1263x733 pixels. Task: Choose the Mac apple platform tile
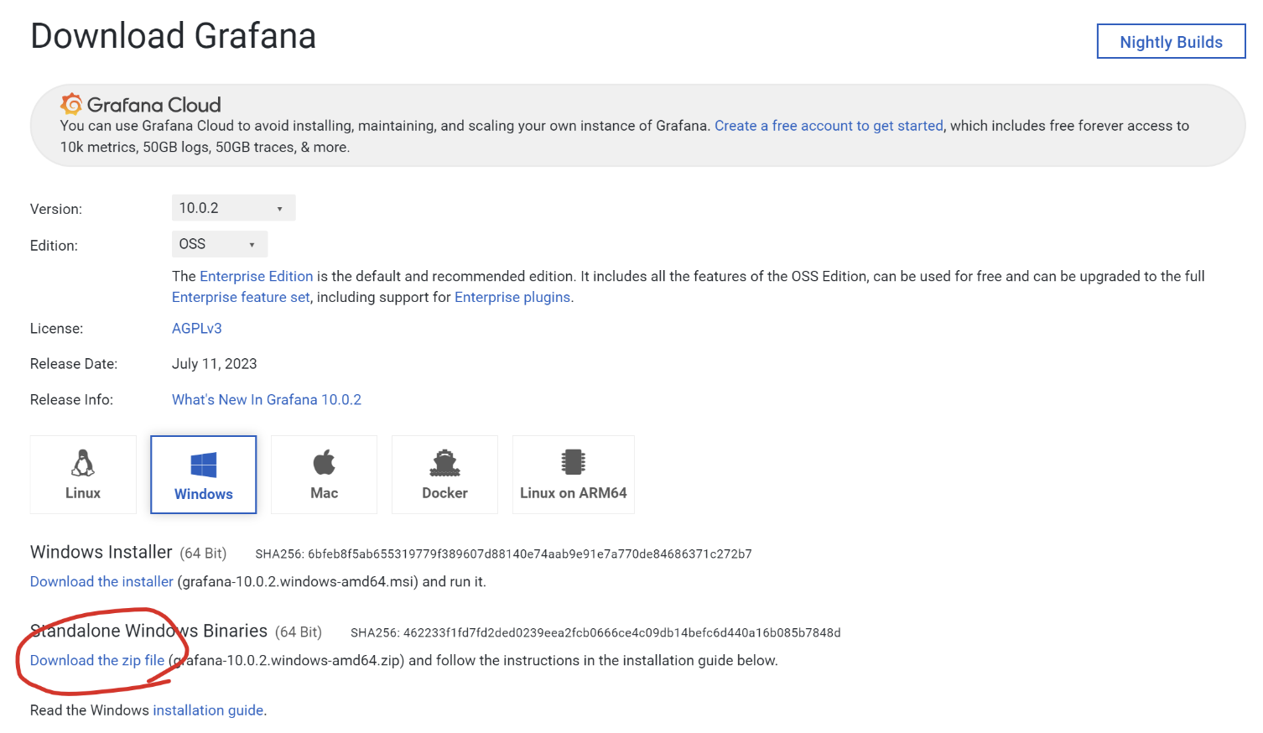325,475
